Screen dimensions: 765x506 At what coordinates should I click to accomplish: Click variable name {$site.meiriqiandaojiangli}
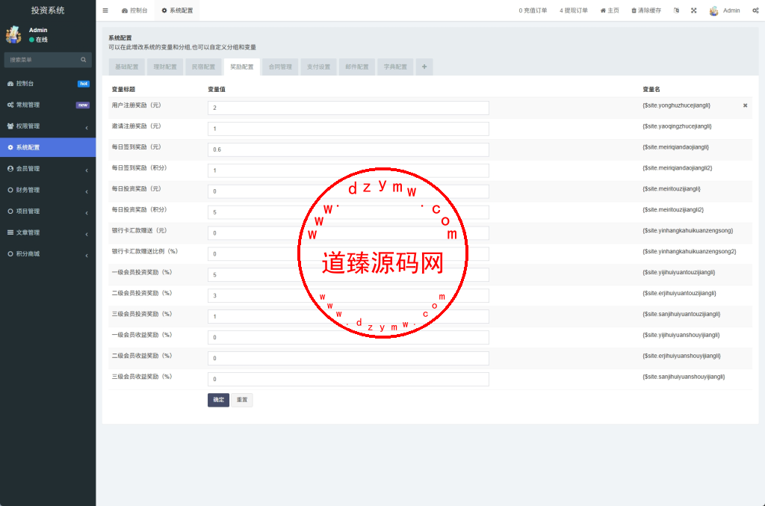point(675,147)
